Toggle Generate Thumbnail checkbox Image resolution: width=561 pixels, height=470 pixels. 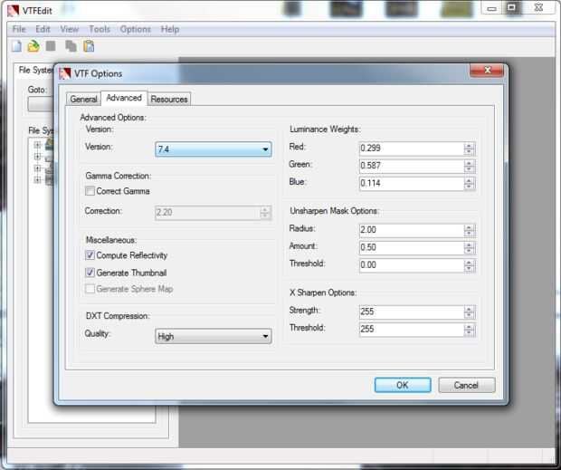pyautogui.click(x=90, y=273)
